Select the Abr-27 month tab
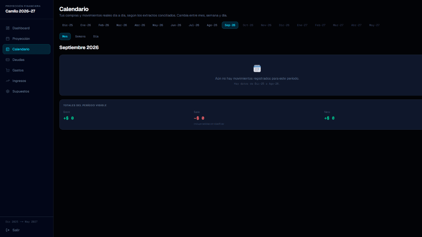This screenshot has height=237, width=422. click(356, 25)
